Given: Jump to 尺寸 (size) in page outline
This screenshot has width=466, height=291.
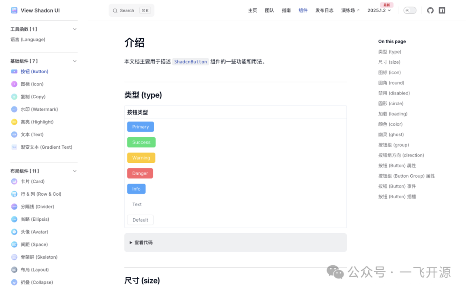Looking at the screenshot, I should pyautogui.click(x=389, y=62).
